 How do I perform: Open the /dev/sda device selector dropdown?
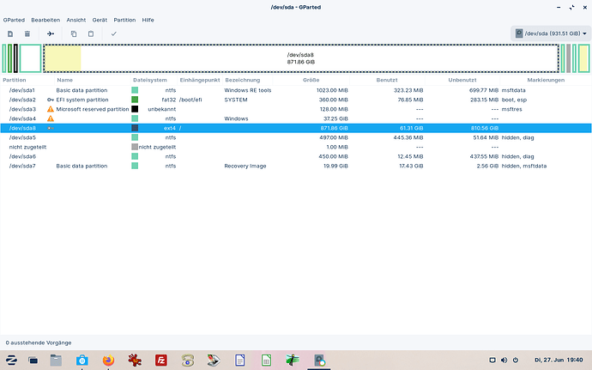pos(549,33)
